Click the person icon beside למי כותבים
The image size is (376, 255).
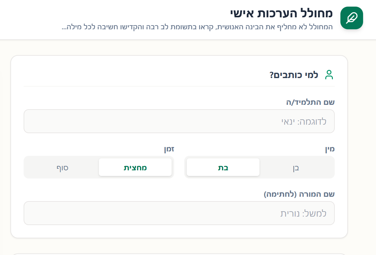[x=329, y=75]
